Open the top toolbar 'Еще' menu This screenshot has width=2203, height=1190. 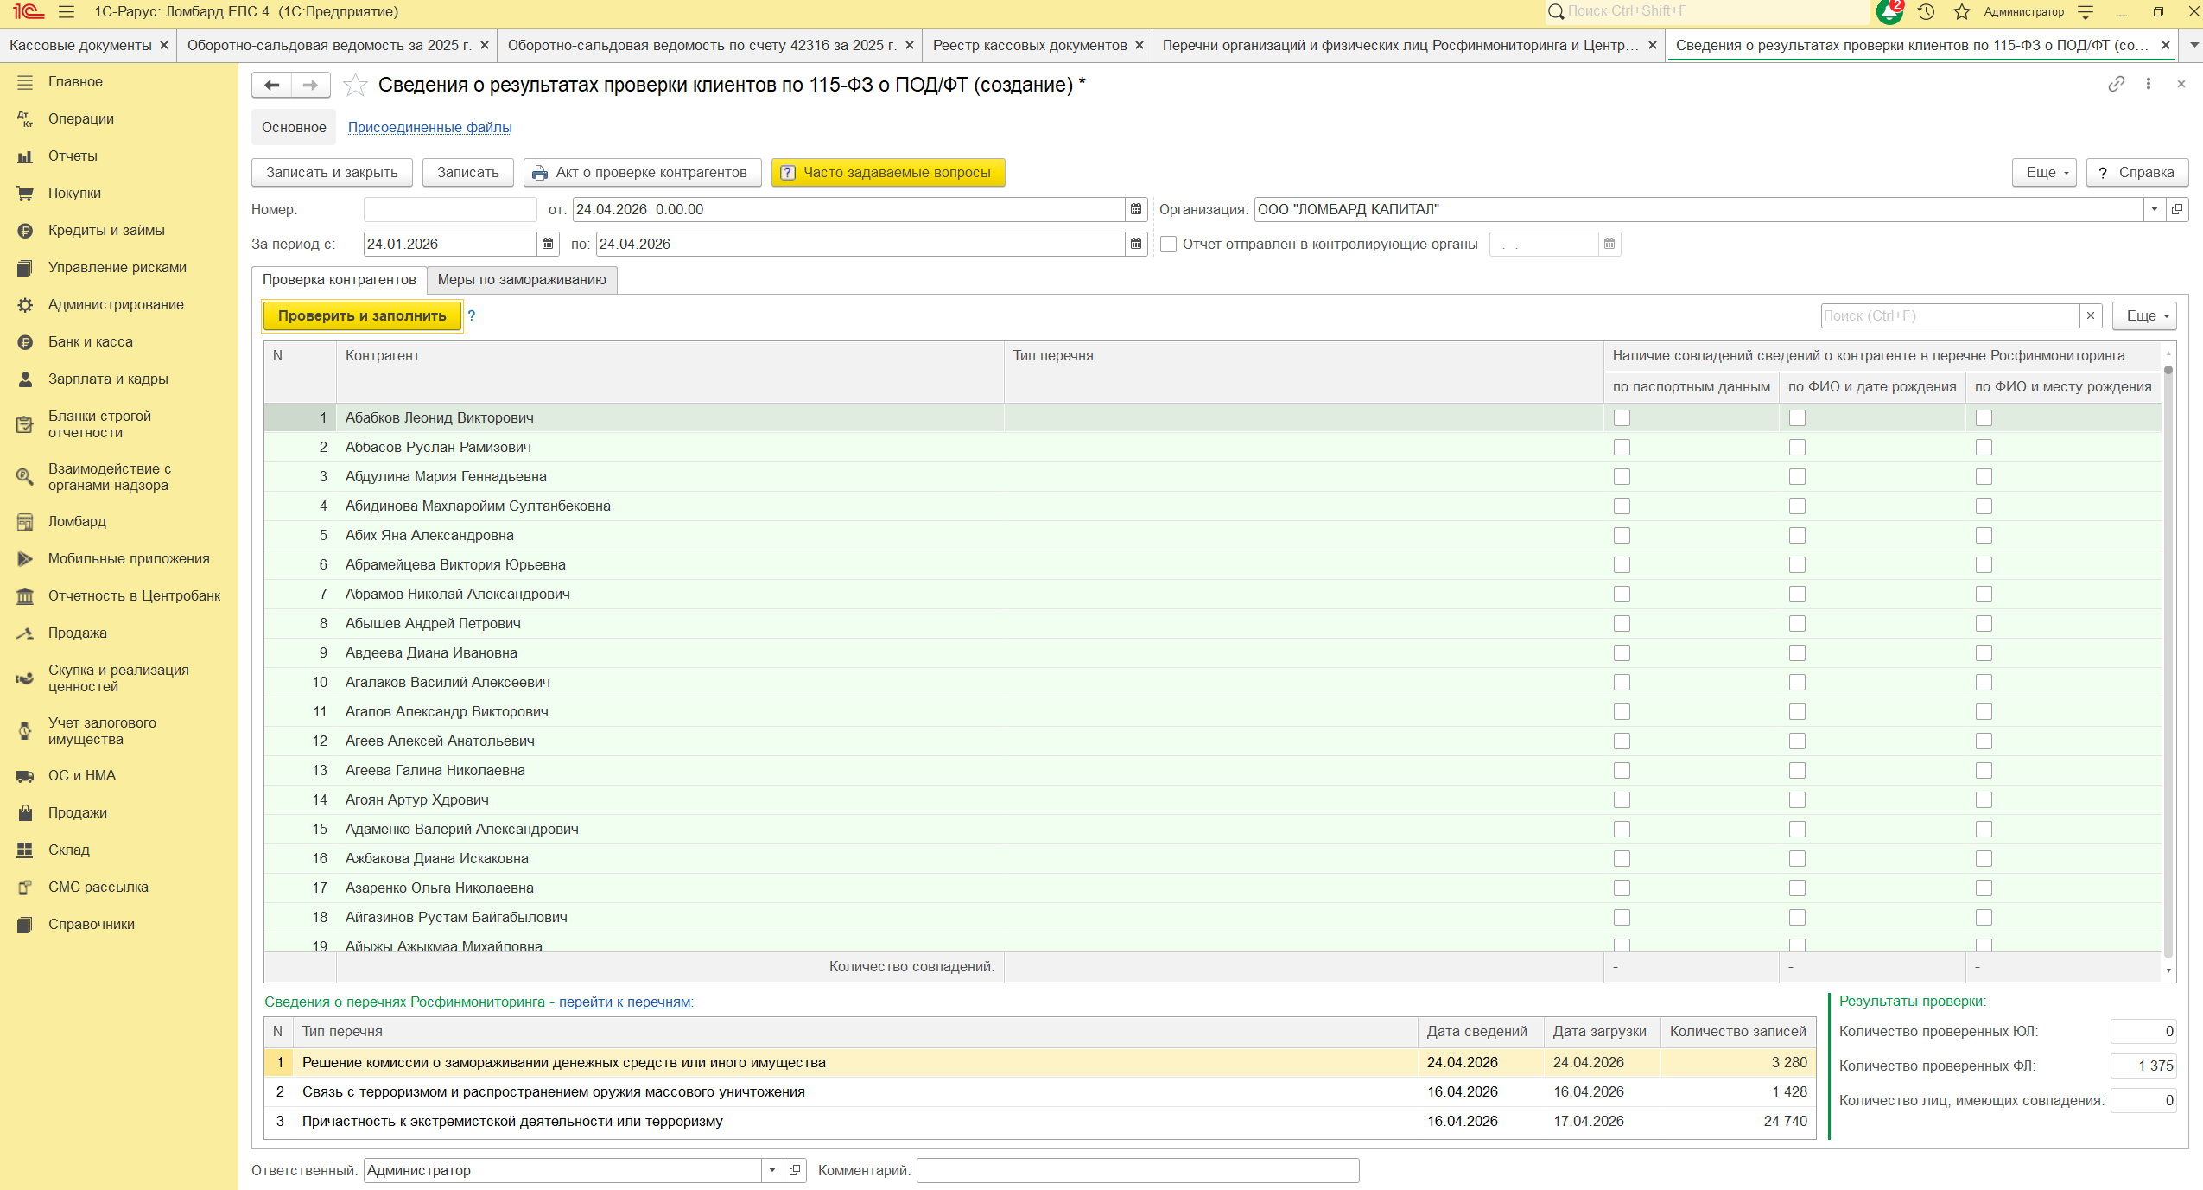[x=2043, y=172]
